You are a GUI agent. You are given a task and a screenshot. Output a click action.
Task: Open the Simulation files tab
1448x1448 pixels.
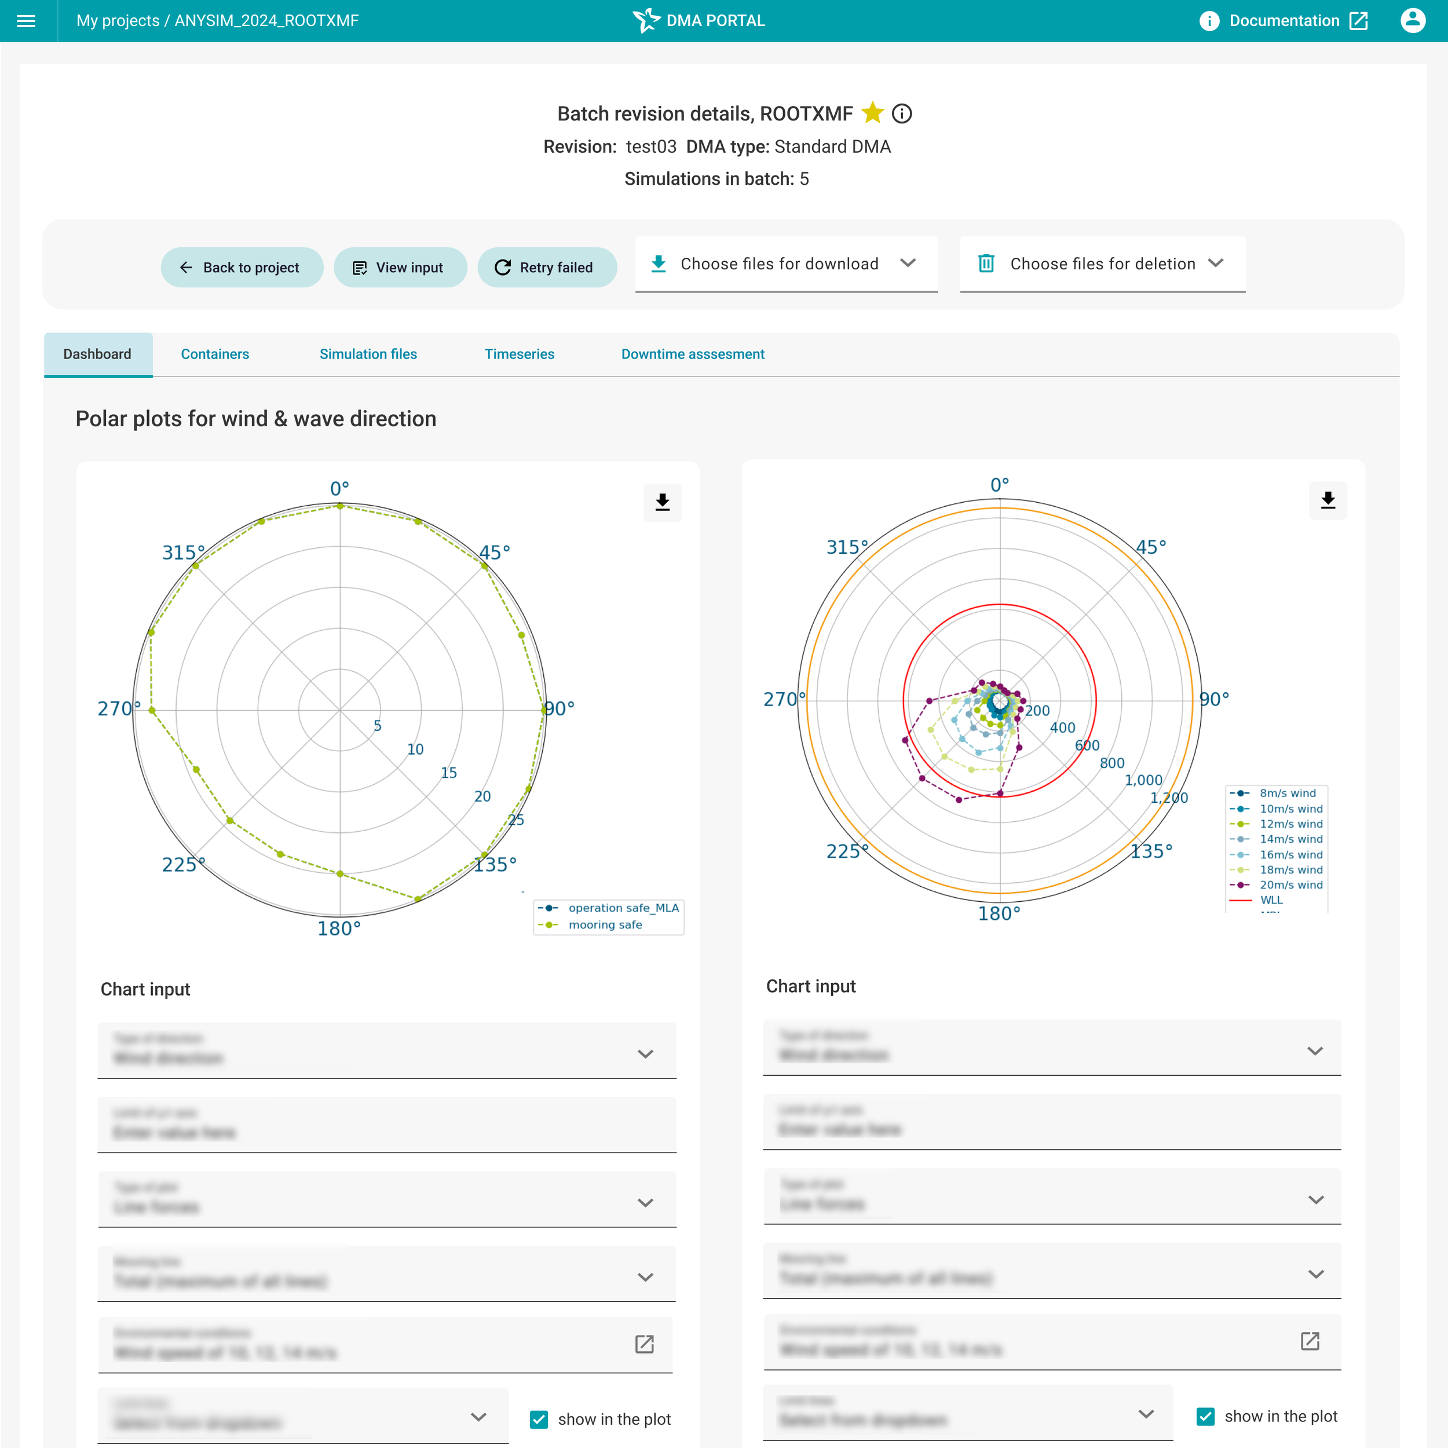tap(368, 354)
